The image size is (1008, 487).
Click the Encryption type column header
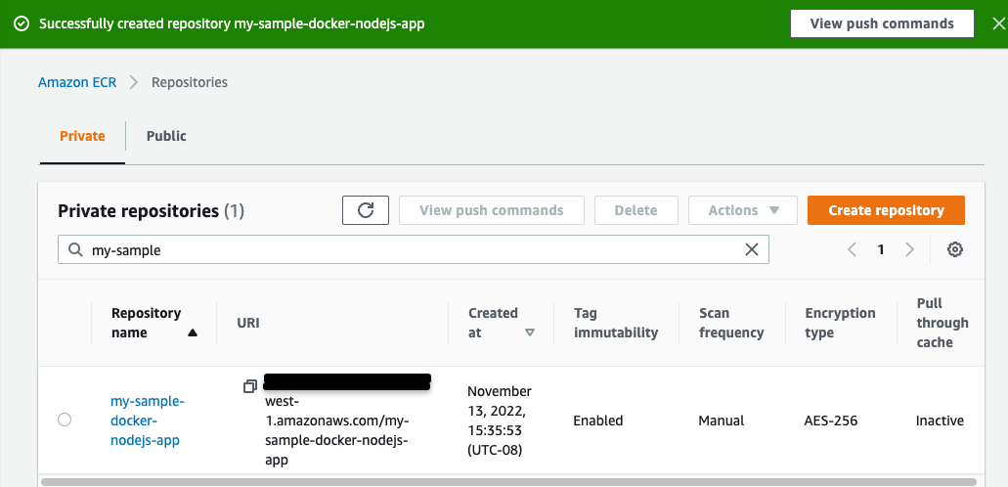pos(840,323)
